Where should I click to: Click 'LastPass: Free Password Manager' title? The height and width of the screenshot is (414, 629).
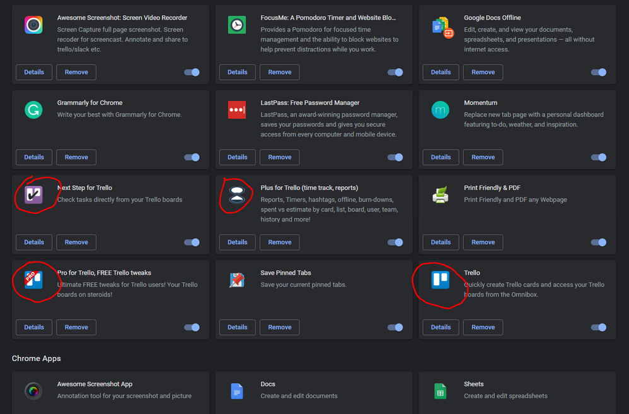309,103
